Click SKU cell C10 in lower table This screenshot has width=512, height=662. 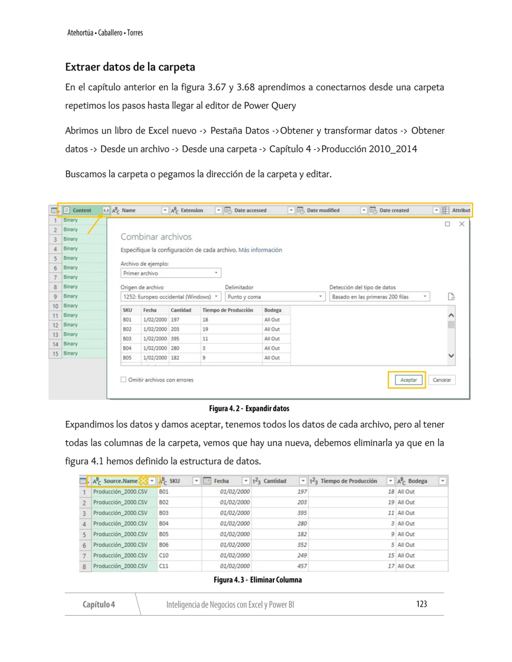tap(164, 555)
